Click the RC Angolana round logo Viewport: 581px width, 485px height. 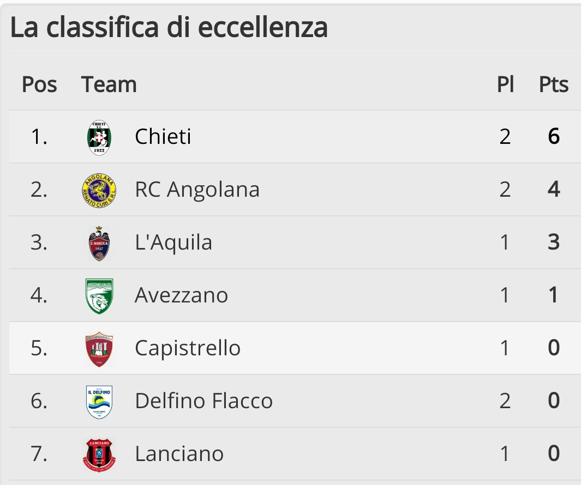click(x=99, y=190)
